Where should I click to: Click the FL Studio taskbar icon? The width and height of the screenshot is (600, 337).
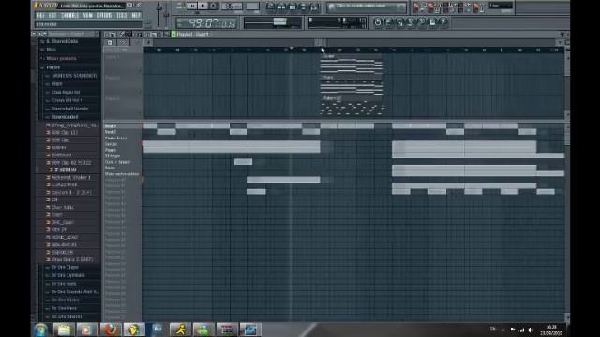point(133,330)
